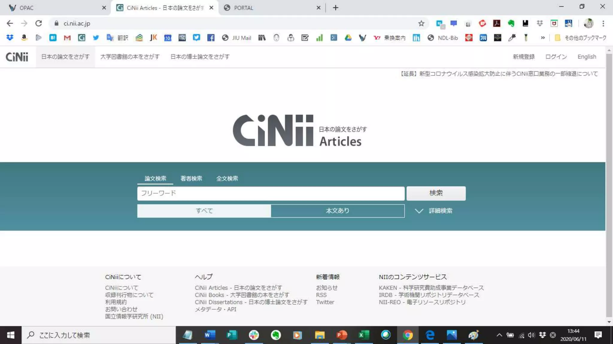This screenshot has width=613, height=344.
Task: Click the Evernote extension icon
Action: (511, 23)
